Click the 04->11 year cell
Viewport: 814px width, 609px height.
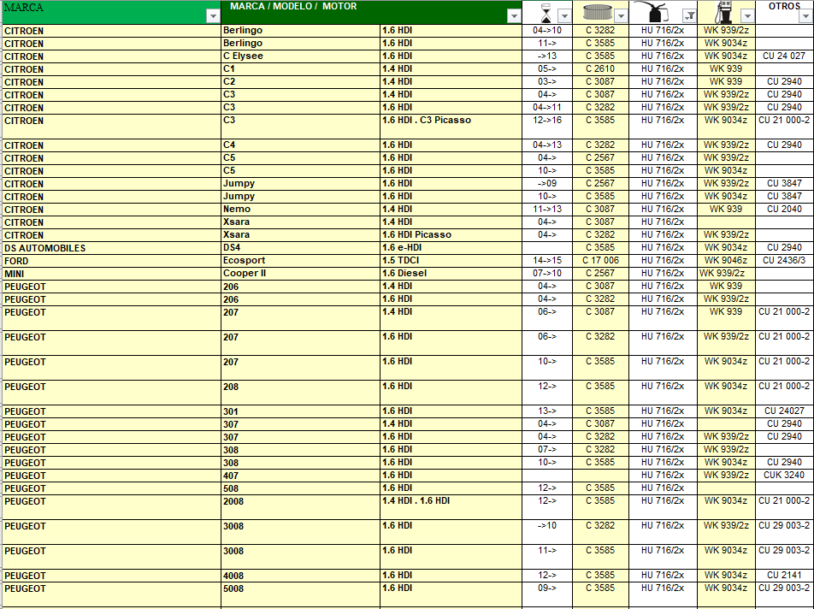547,108
